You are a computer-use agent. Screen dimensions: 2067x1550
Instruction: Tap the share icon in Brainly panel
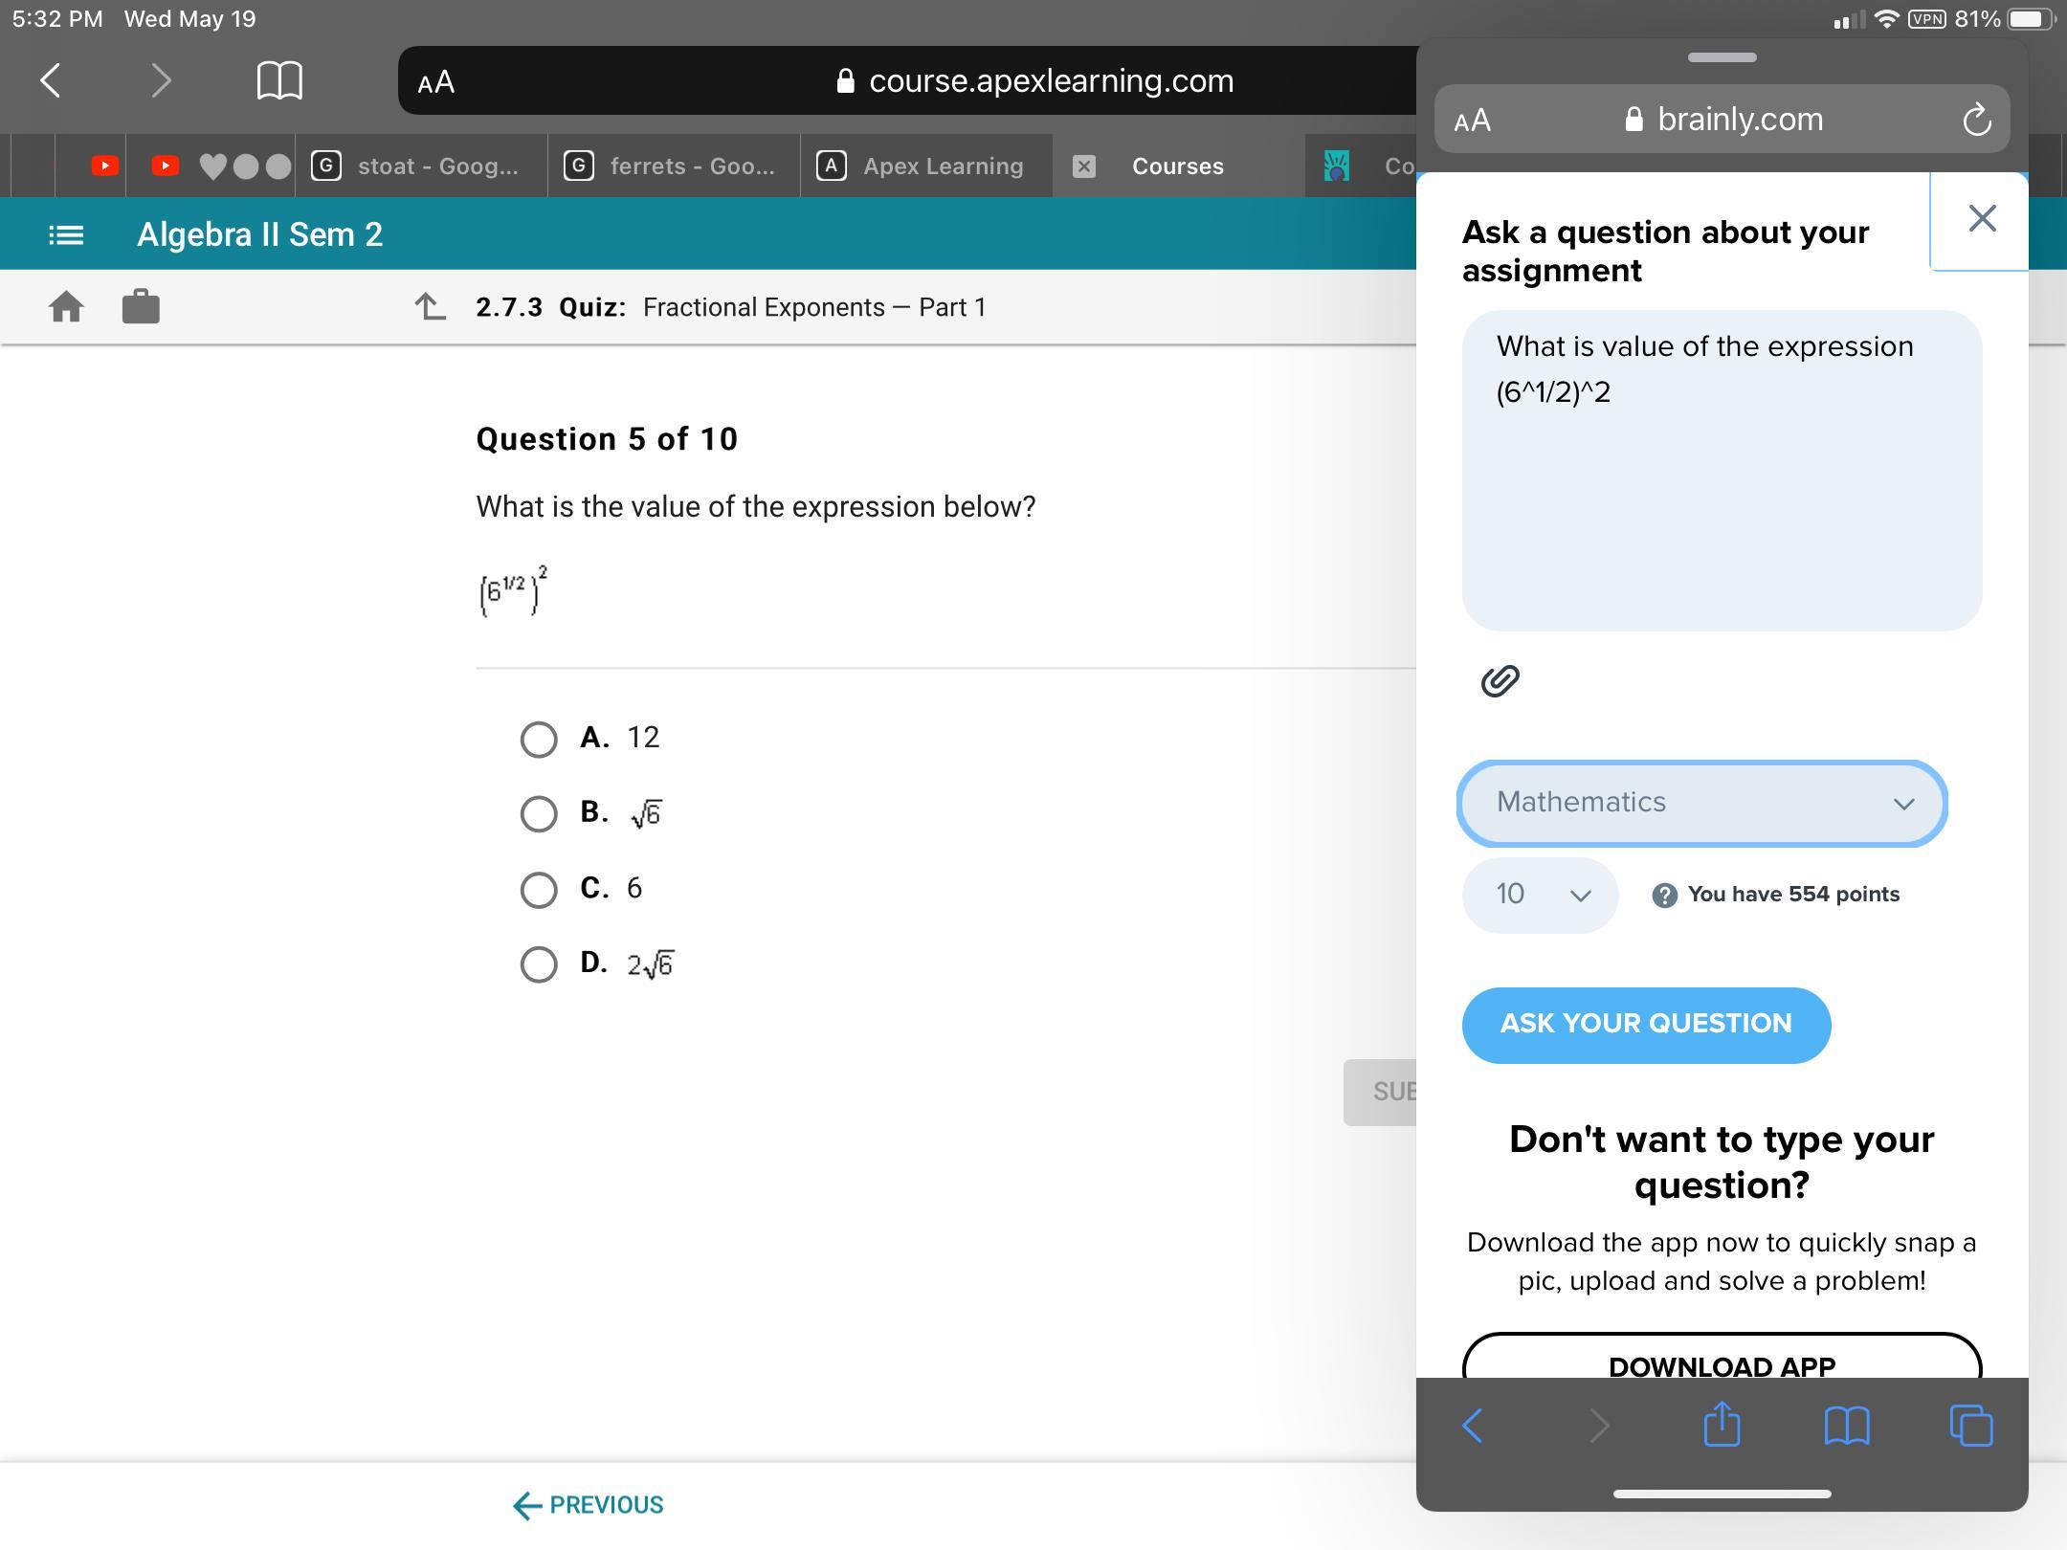point(1722,1425)
